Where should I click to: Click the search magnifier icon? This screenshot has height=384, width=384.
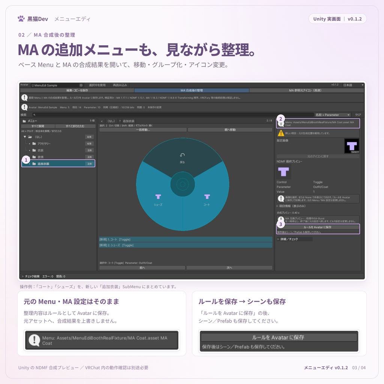coord(34,115)
